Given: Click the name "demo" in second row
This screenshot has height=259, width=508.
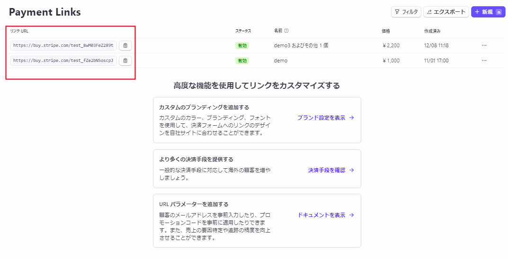Looking at the screenshot, I should (x=281, y=60).
